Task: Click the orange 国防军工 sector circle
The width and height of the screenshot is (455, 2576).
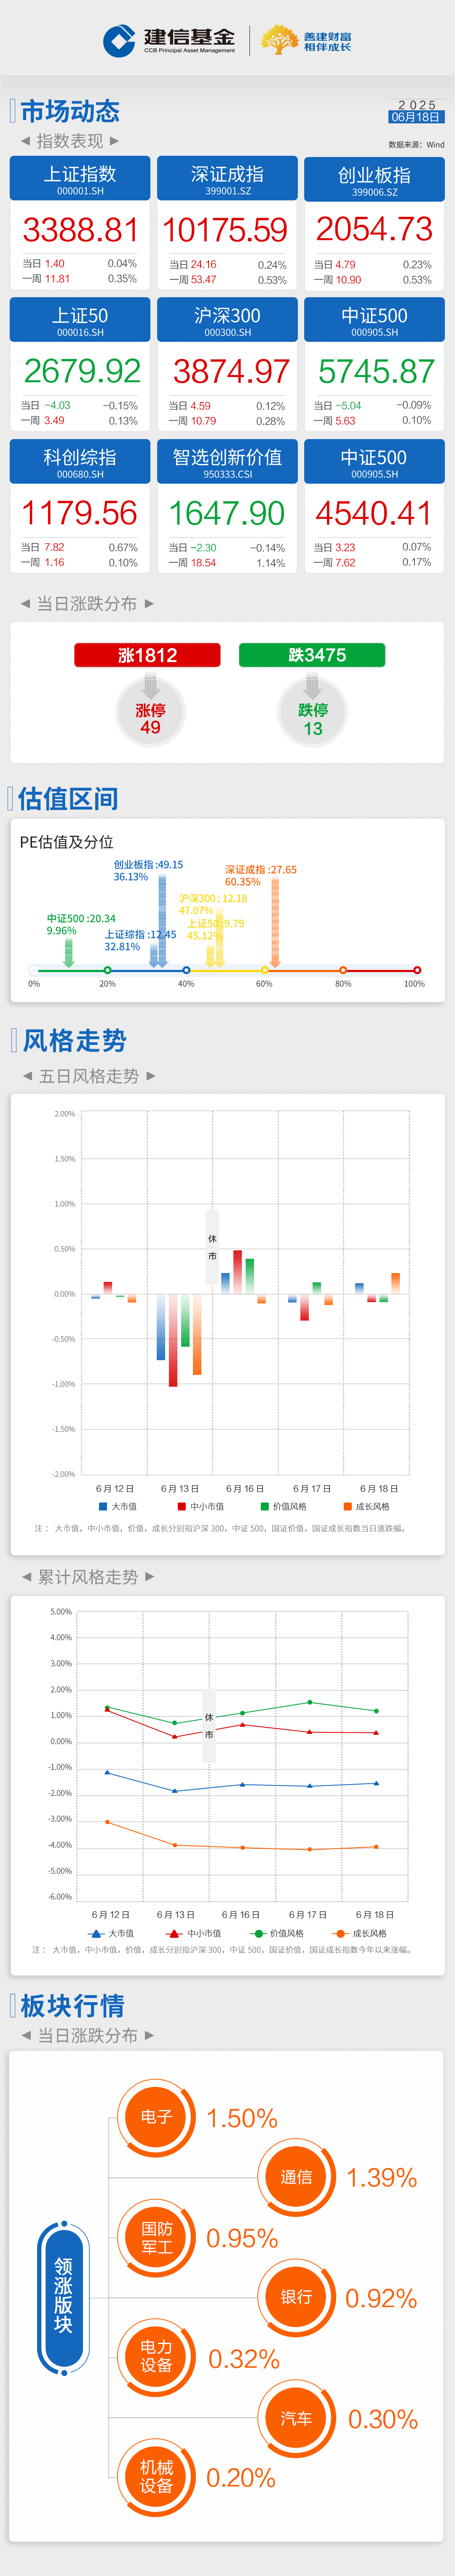Action: click(x=156, y=2237)
